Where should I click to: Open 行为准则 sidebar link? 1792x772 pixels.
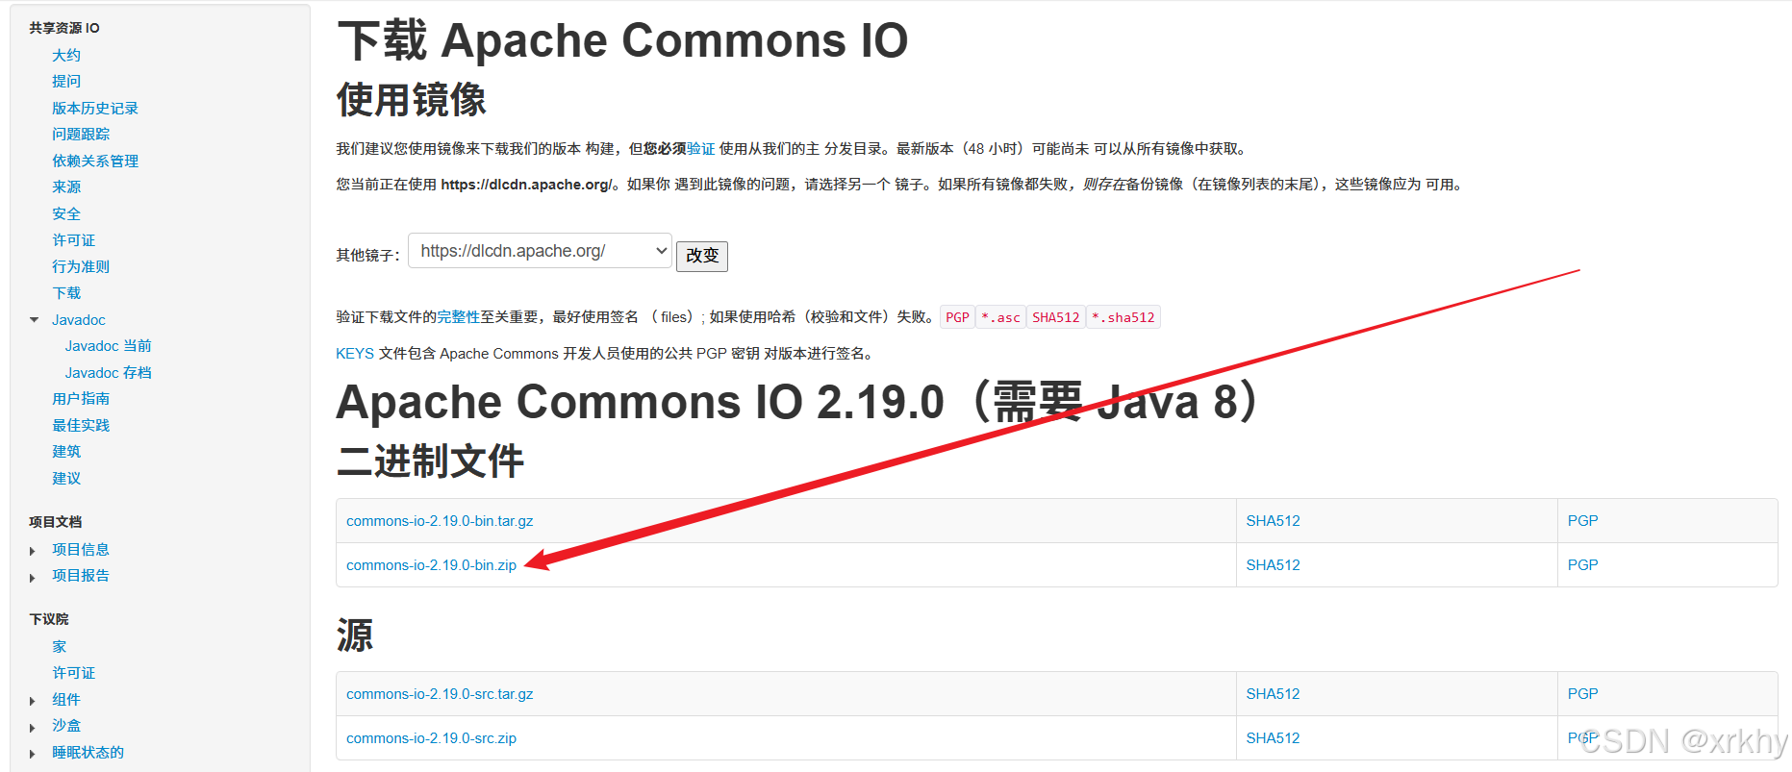pos(81,266)
